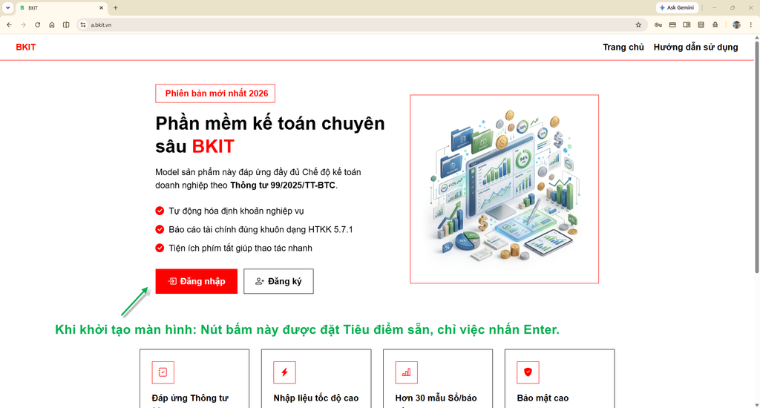Image resolution: width=760 pixels, height=408 pixels.
Task: Open the incognito-style extension icon
Action: 715,24
